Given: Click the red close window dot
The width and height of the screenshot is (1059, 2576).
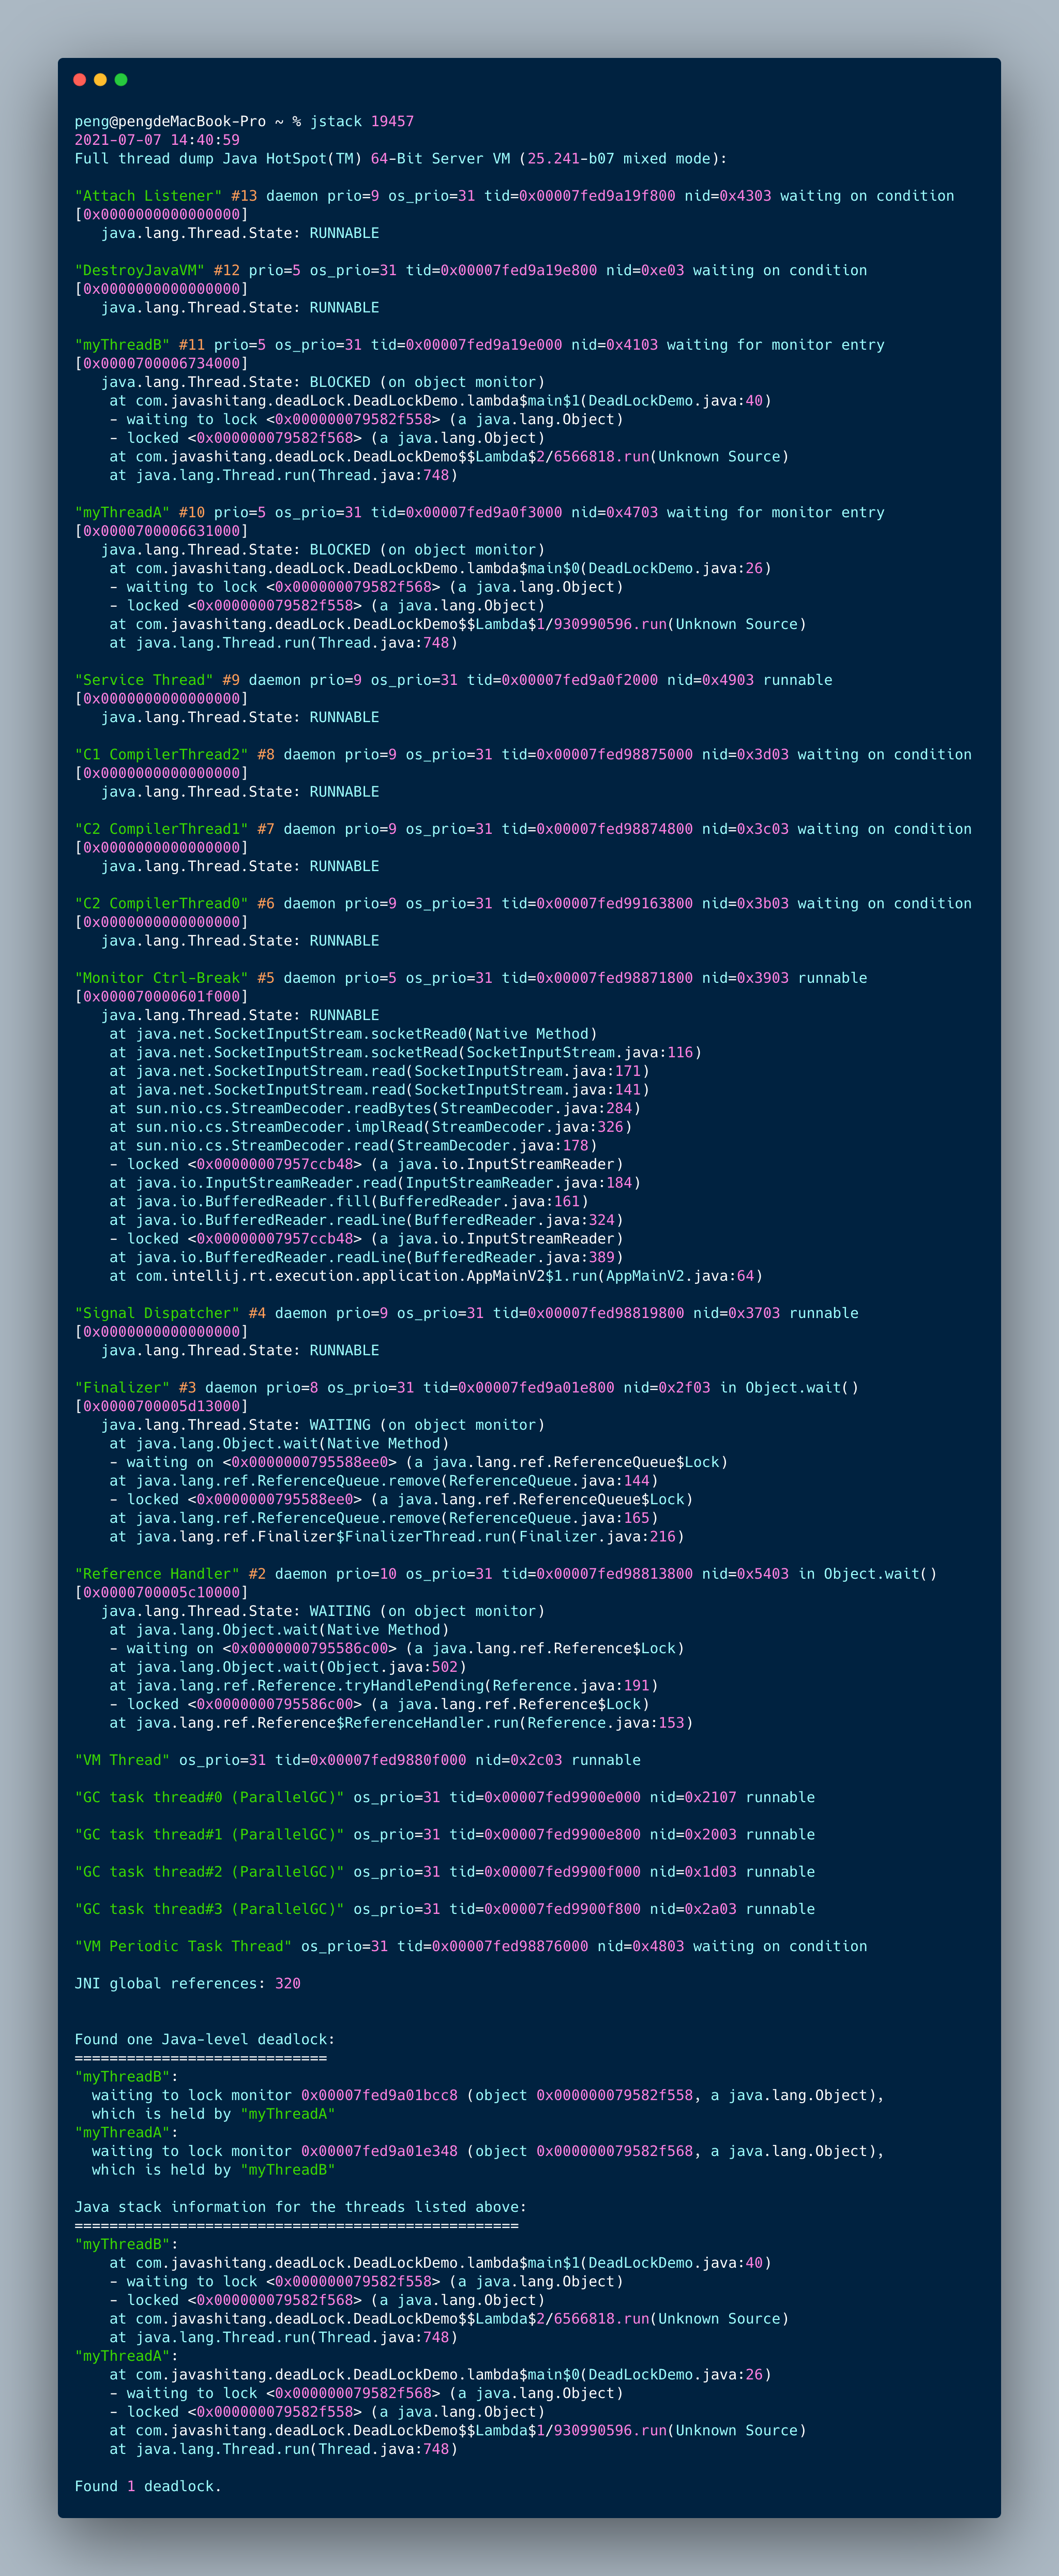Looking at the screenshot, I should pyautogui.click(x=80, y=80).
